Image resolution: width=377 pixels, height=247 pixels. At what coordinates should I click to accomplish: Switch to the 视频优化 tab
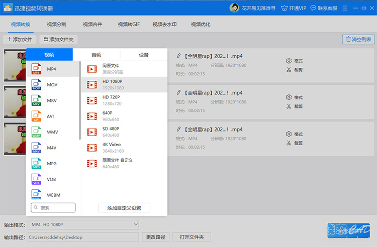[x=201, y=24]
